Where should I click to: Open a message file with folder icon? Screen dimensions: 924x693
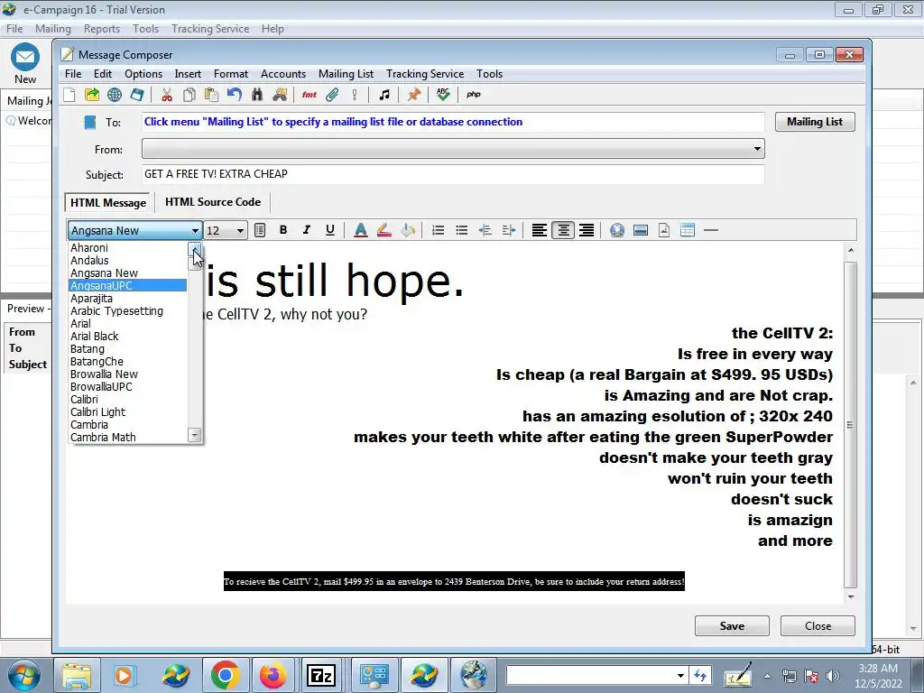(92, 95)
